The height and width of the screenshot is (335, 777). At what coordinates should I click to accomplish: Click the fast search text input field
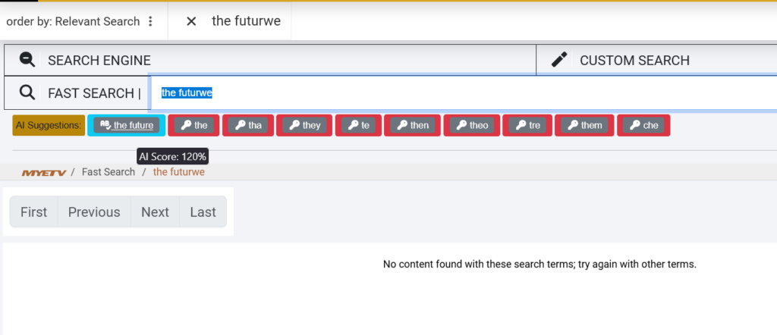(455, 92)
